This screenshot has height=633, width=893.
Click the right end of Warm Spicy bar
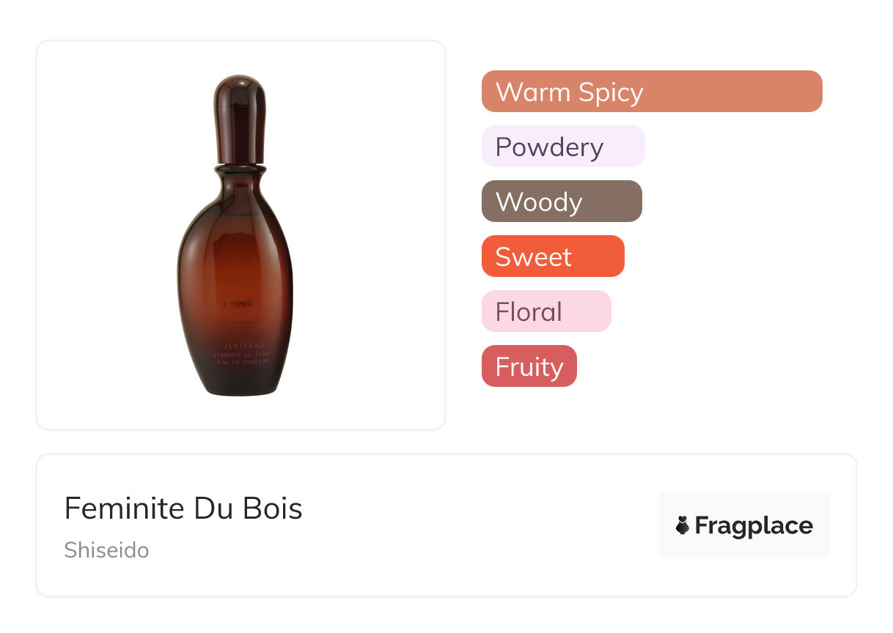point(812,92)
